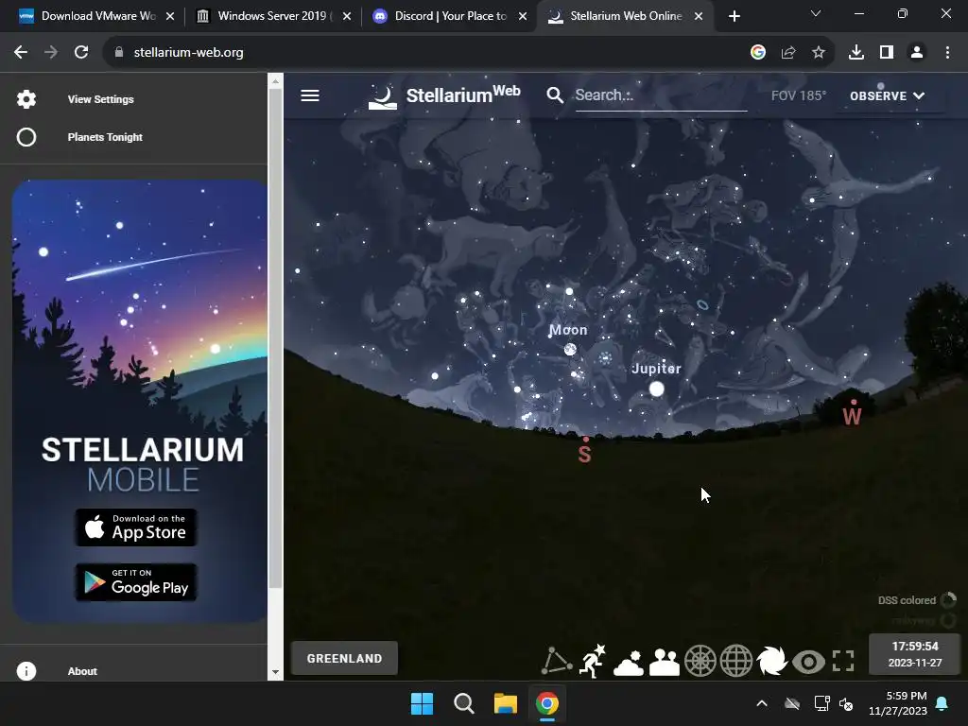Click View Settings menu label
This screenshot has height=726, width=968.
[x=100, y=99]
